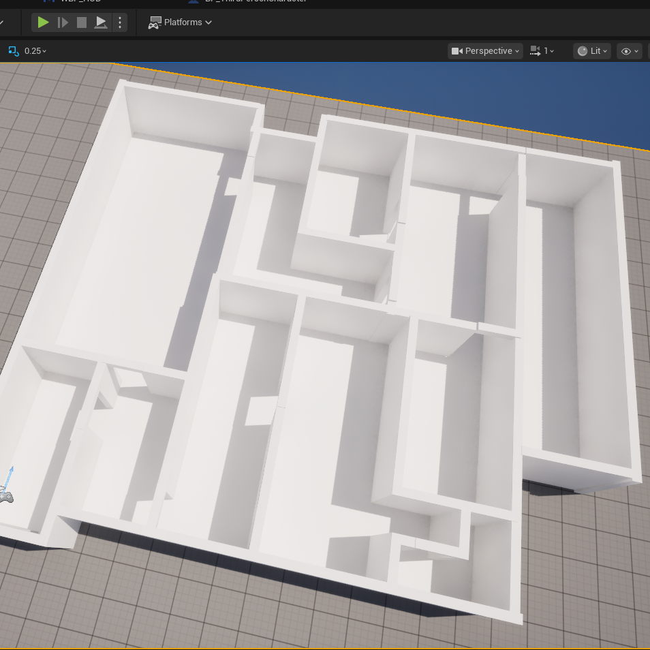Toggle scale snapping icon
This screenshot has width=650, height=650.
pyautogui.click(x=14, y=51)
